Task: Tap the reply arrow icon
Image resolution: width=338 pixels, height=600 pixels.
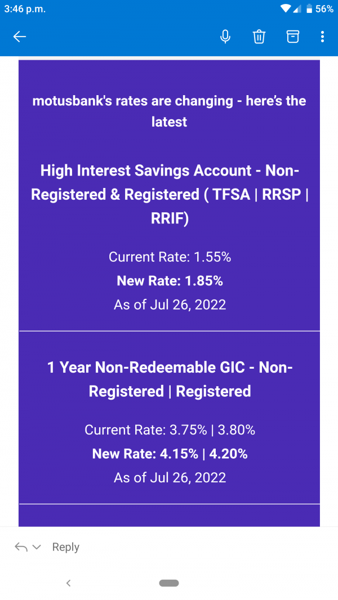Action: [21, 547]
